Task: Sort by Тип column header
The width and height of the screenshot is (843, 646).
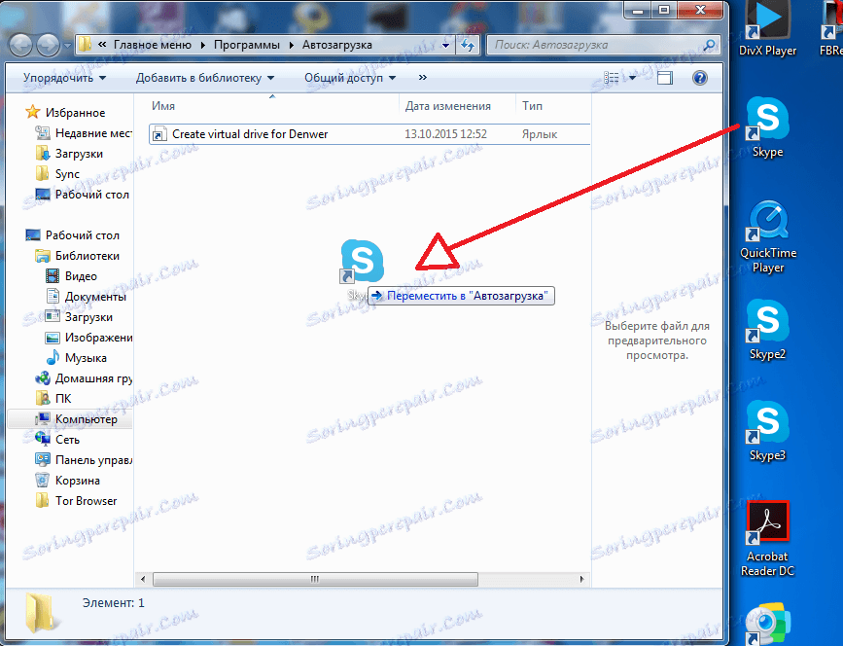Action: [532, 106]
